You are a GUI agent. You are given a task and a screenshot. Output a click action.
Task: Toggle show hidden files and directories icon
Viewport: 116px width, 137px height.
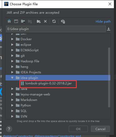coord(63,21)
